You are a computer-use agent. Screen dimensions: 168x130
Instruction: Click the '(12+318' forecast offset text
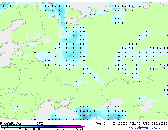pos(160,124)
